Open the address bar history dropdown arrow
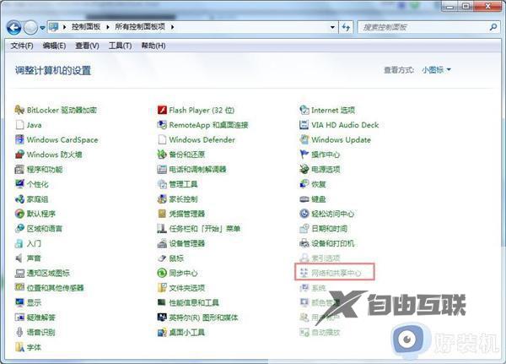This screenshot has height=364, width=506. click(x=332, y=27)
